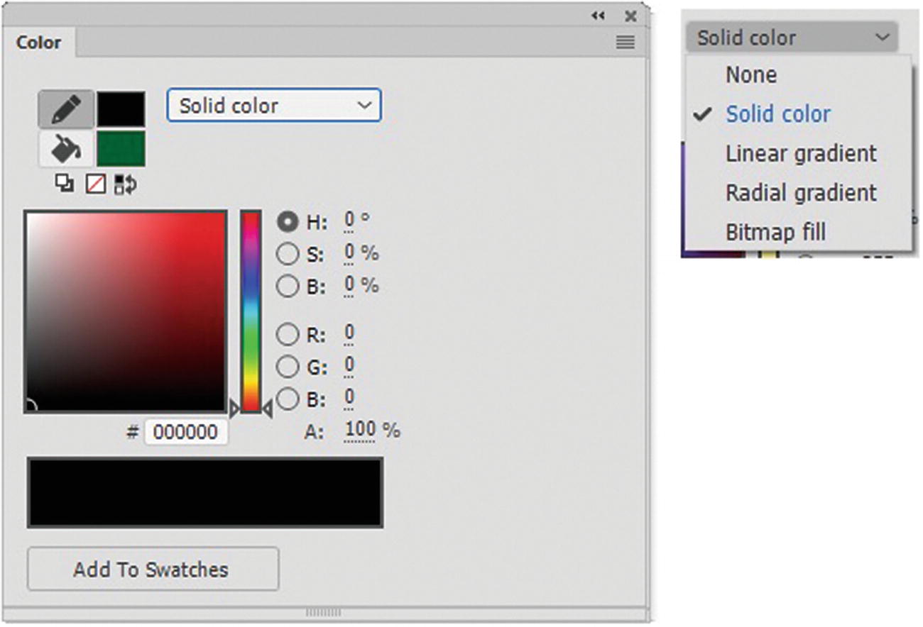The image size is (923, 627).
Task: Close the Color panel
Action: (x=630, y=16)
